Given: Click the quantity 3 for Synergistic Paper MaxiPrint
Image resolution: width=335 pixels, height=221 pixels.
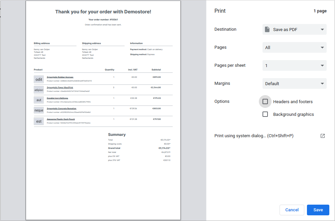Looking at the screenshot, I should click(114, 87).
